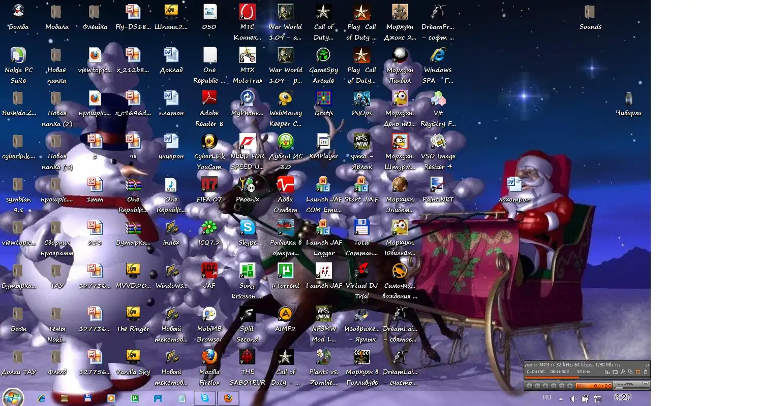Switch to the Firefox taskbar window

pyautogui.click(x=228, y=398)
